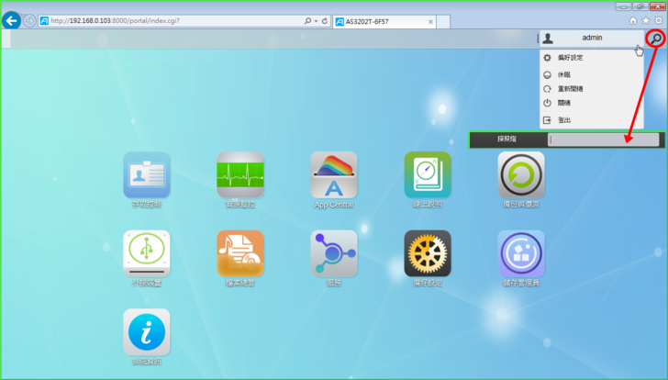
Task: Click the magnifier search icon beside admin
Action: 655,39
